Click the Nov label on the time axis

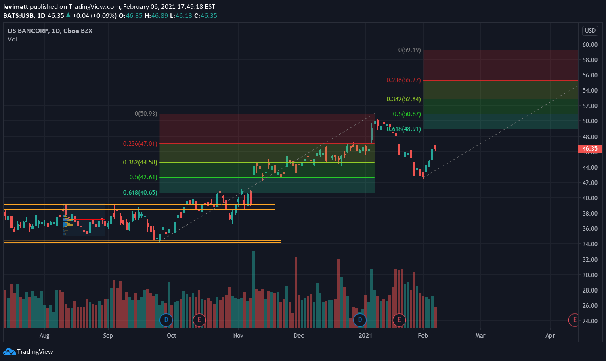[x=238, y=335]
